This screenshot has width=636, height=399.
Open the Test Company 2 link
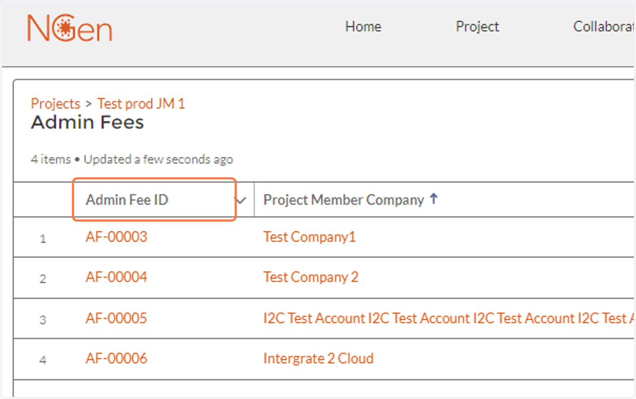pyautogui.click(x=311, y=277)
